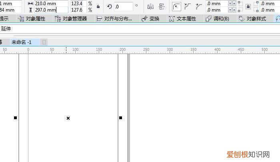Toggle the lock ratio padlock icon

pyautogui.click(x=98, y=6)
